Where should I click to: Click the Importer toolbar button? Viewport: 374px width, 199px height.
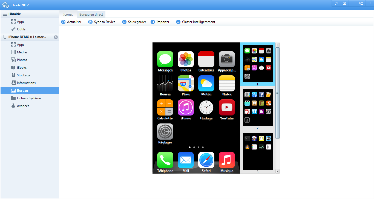pos(160,22)
